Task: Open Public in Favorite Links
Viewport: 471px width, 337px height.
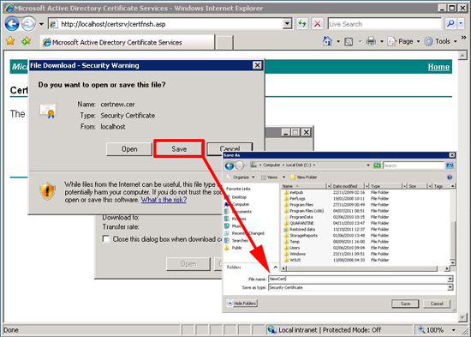Action: pos(234,248)
